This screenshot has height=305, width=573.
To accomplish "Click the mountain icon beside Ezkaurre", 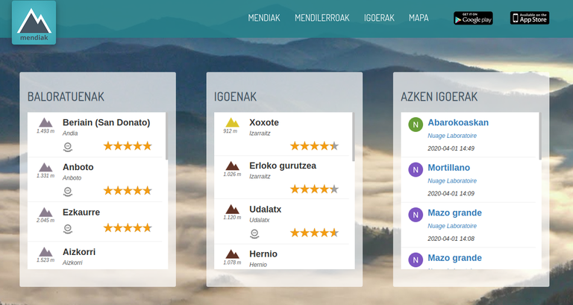I will pyautogui.click(x=46, y=213).
